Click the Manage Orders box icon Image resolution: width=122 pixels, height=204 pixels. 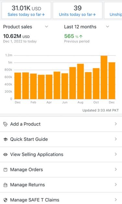[x=5, y=170]
